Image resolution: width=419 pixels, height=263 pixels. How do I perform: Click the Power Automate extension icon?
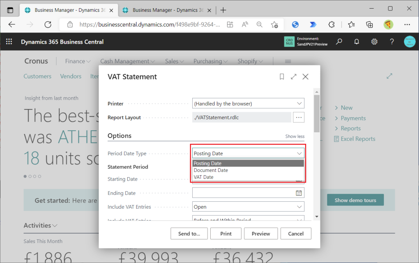(313, 25)
